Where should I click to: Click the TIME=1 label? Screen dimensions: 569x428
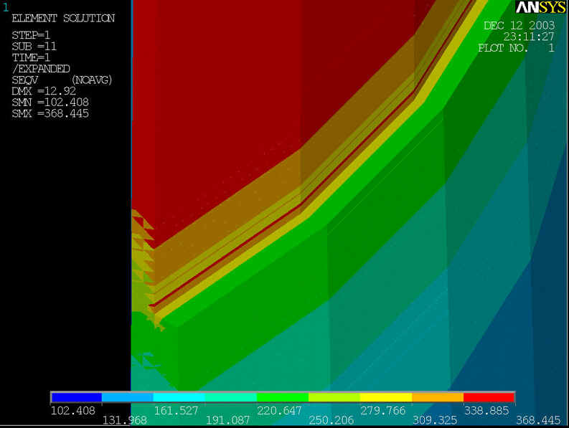pos(31,57)
